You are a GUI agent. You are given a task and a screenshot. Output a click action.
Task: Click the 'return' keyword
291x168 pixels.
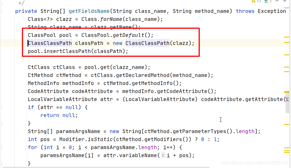(50, 115)
